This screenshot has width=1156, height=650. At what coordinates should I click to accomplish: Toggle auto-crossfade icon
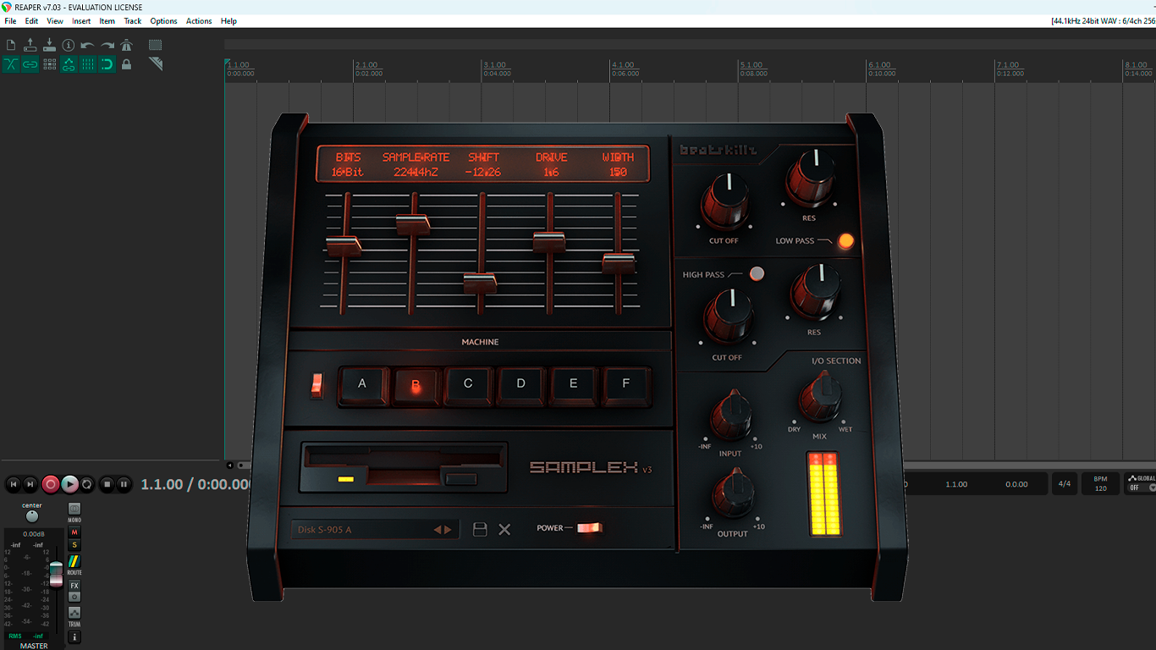click(x=11, y=64)
